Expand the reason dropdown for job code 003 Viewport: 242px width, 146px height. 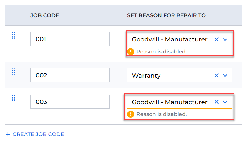(225, 102)
